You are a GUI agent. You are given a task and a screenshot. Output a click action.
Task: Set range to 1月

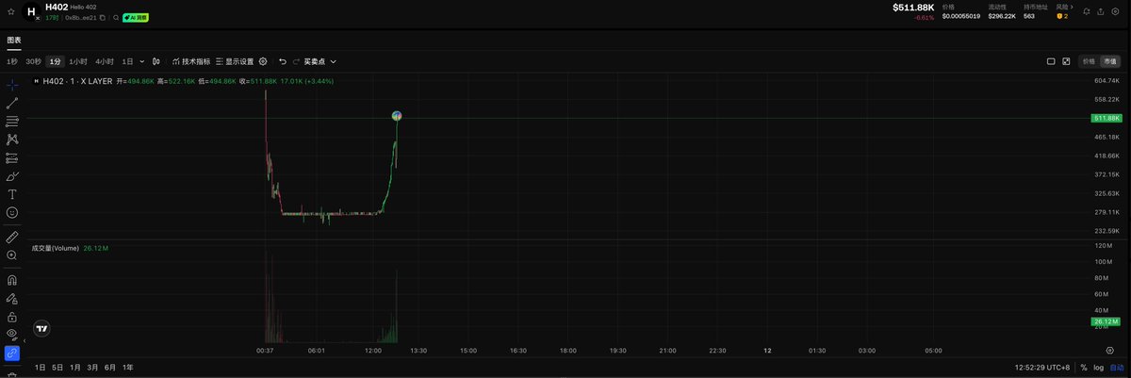tap(75, 368)
